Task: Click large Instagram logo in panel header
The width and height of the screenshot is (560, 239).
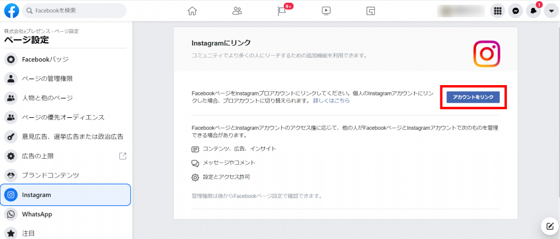Action: [486, 53]
